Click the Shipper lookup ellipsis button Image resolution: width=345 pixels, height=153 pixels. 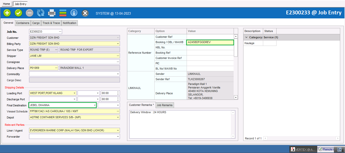118,56
